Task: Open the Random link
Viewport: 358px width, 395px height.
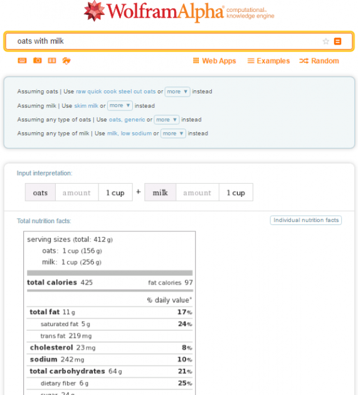Action: point(325,61)
